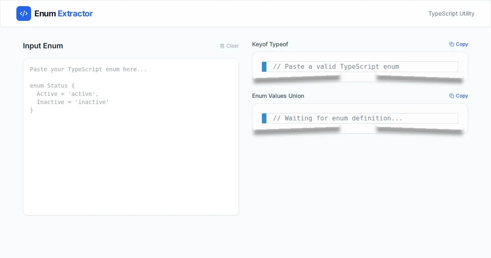Screen dimensions: 491x258
Task: Click the 'Enum Extractor' title text
Action: click(63, 14)
